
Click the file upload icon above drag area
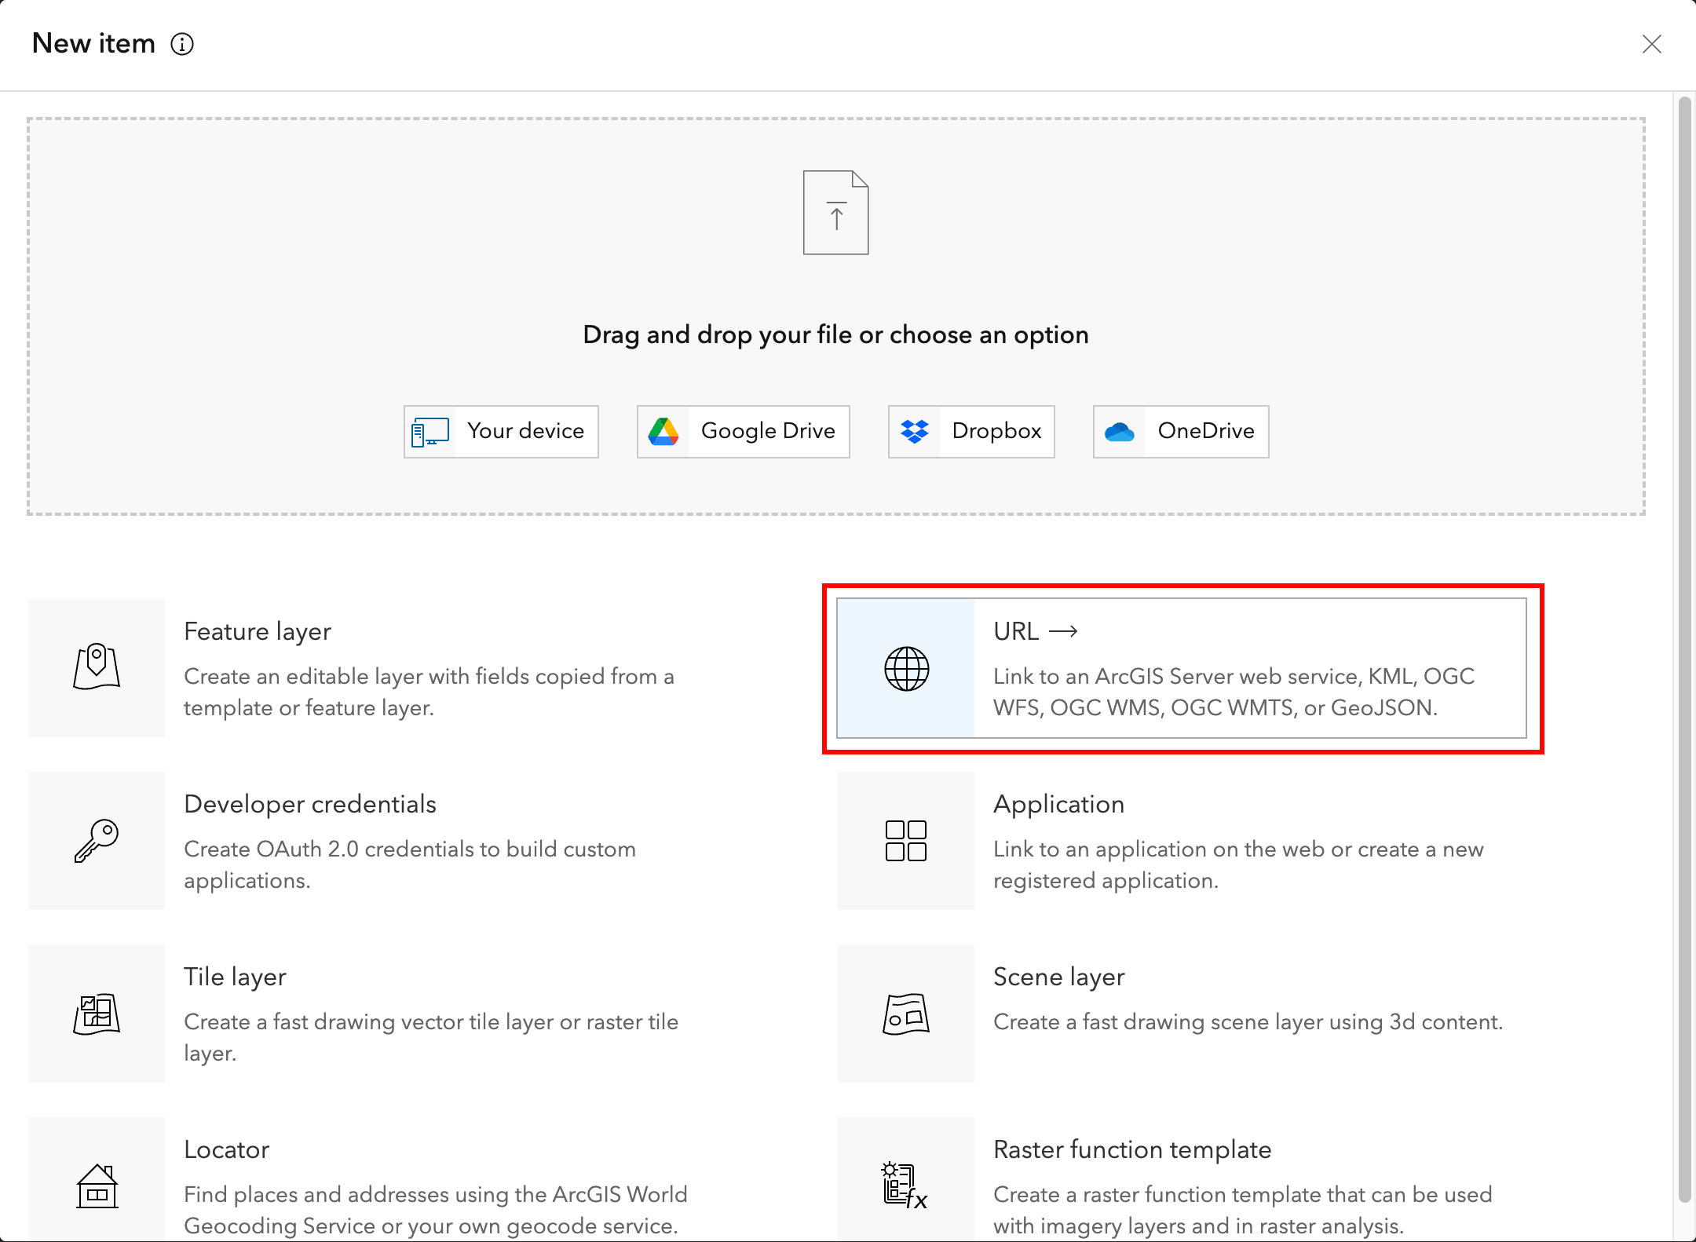(x=835, y=212)
